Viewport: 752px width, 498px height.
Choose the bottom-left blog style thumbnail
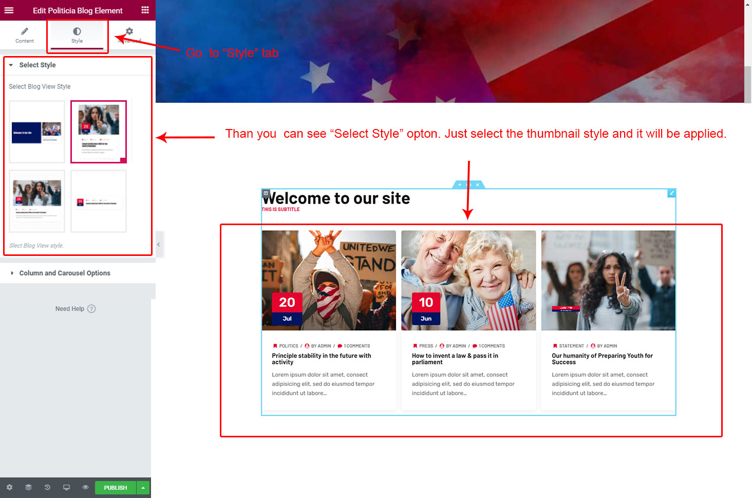[x=37, y=201]
